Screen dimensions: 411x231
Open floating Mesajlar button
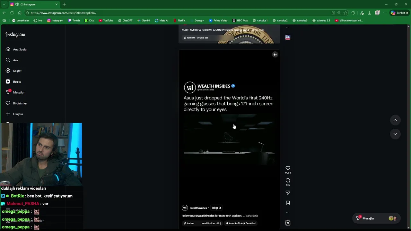coord(376,218)
